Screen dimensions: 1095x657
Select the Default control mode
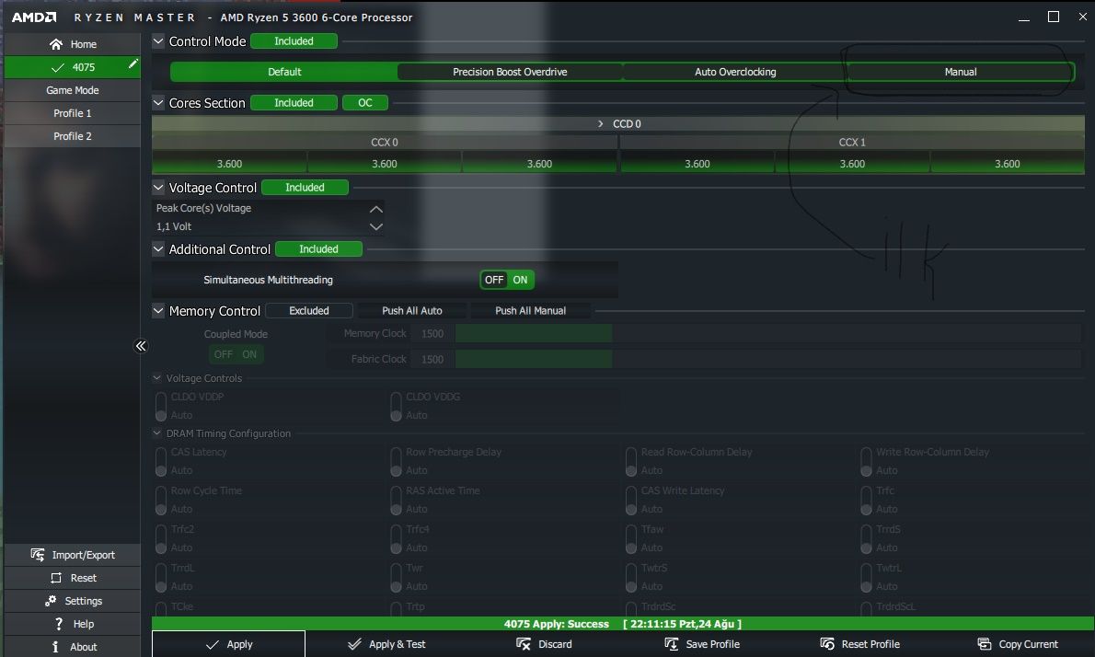click(x=284, y=72)
